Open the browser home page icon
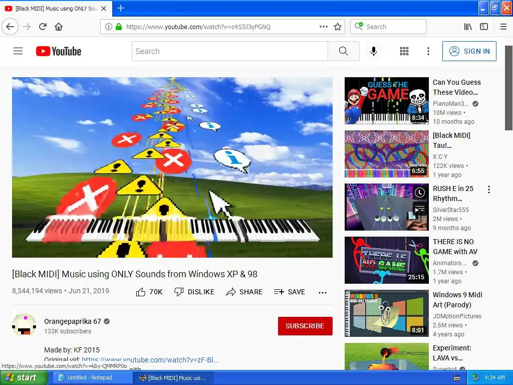 pos(59,27)
